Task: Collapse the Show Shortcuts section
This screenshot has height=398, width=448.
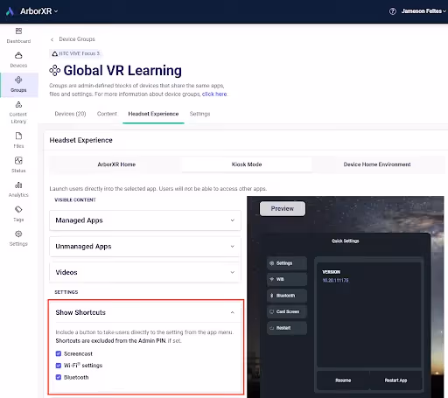Action: pos(145,312)
